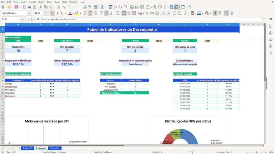Click the Todos value beside Cidade filter
The width and height of the screenshot is (275, 154).
pos(207,41)
